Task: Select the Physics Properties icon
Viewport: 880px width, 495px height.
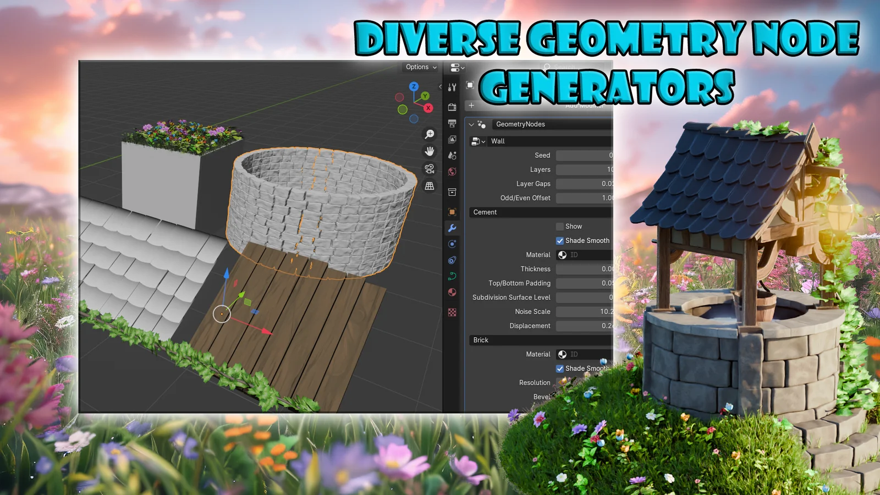Action: (452, 259)
